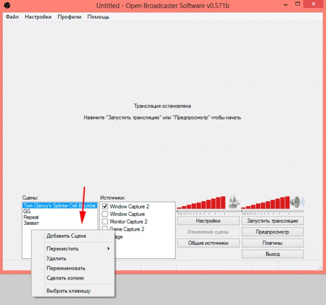Click Выбрать клавишу in the context menu
Viewport: 326px width, 305px height.
tap(68, 291)
